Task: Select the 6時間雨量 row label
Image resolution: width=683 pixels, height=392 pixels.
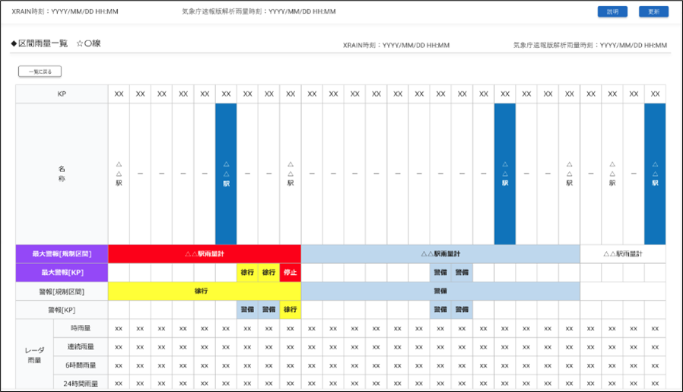Action: point(81,365)
